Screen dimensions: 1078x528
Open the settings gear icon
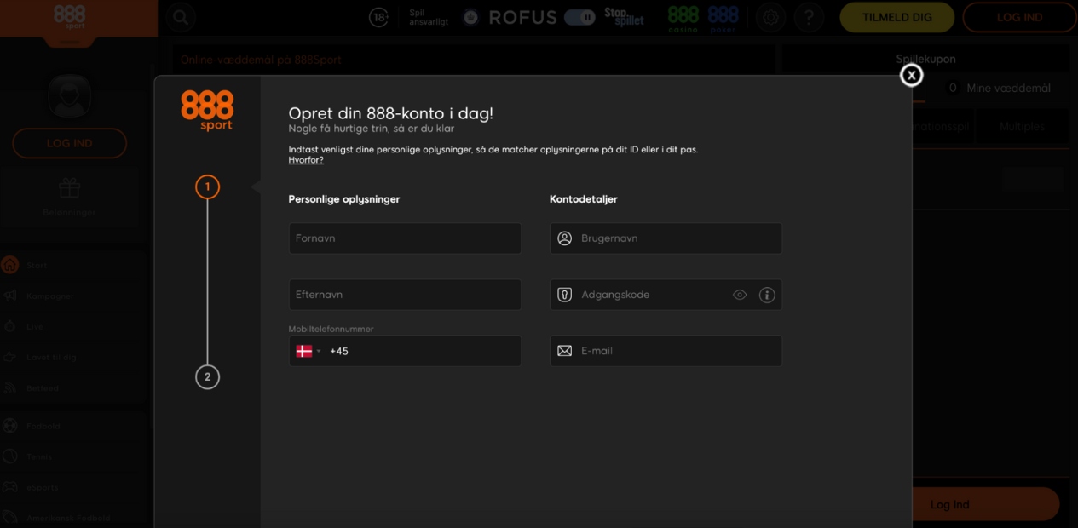pos(770,17)
